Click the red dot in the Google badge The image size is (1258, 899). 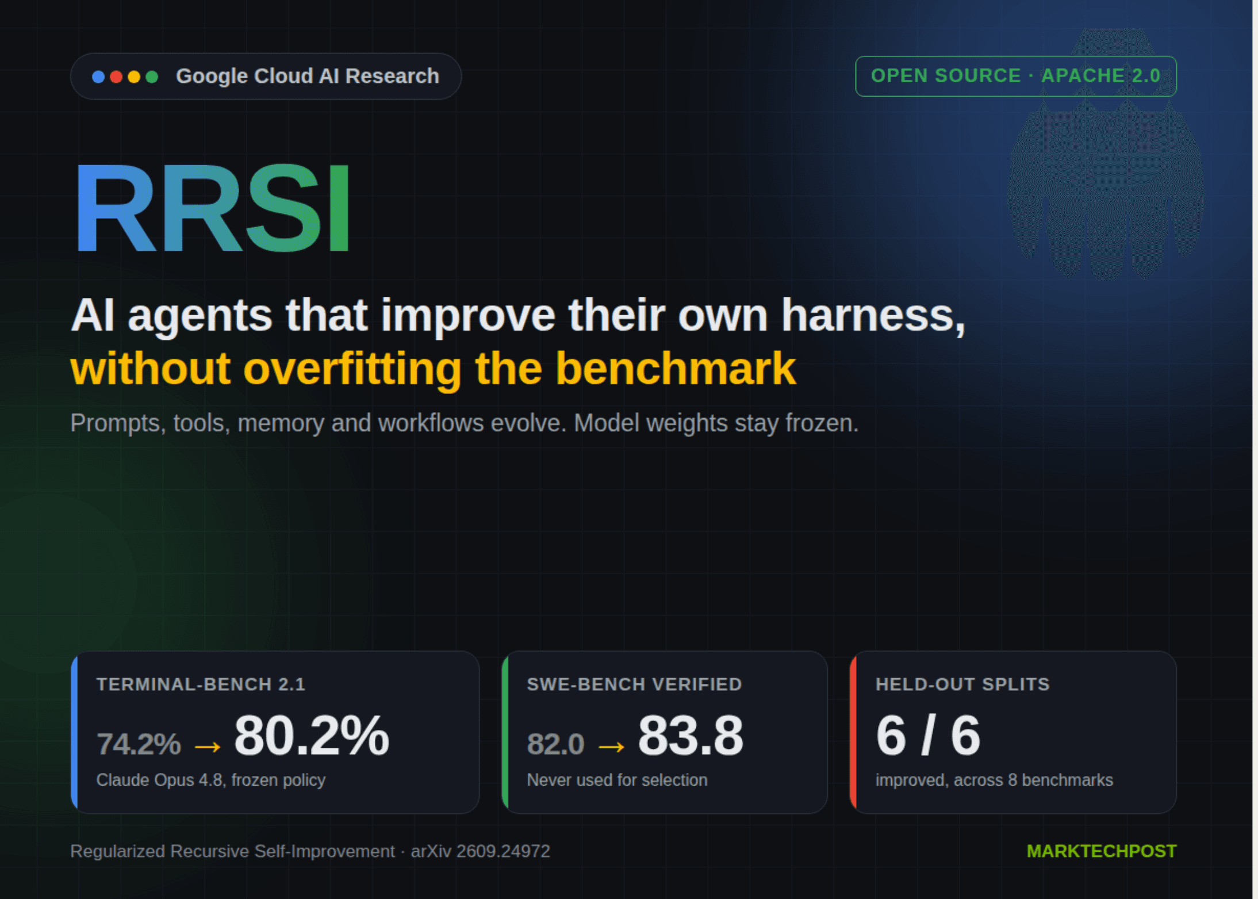pyautogui.click(x=116, y=76)
